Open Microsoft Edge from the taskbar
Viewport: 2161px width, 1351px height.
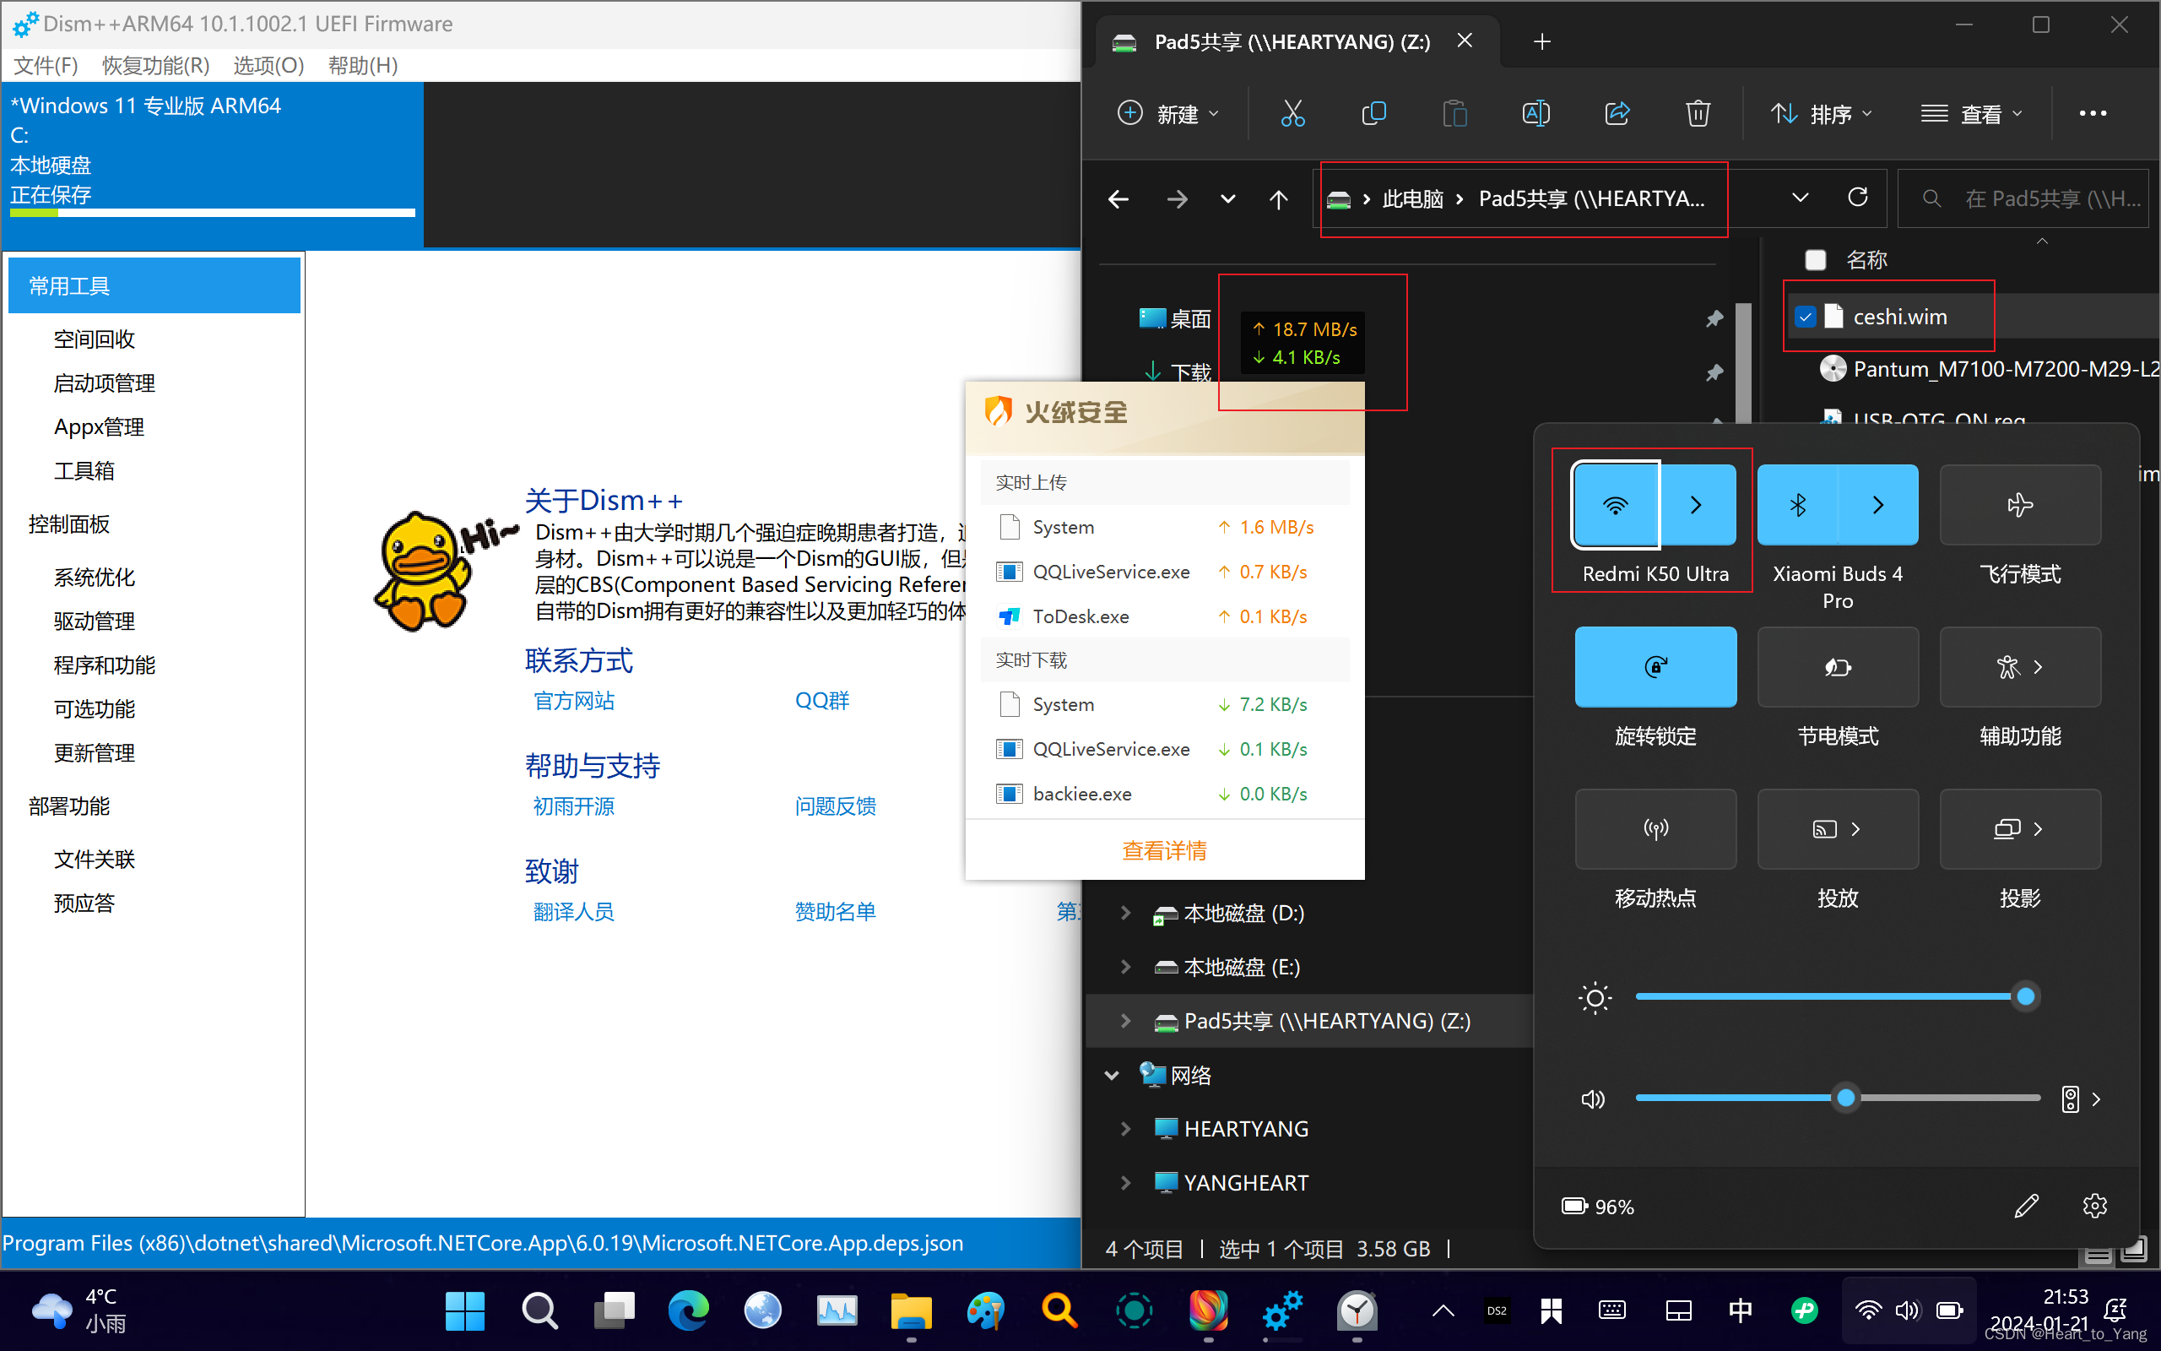point(688,1310)
